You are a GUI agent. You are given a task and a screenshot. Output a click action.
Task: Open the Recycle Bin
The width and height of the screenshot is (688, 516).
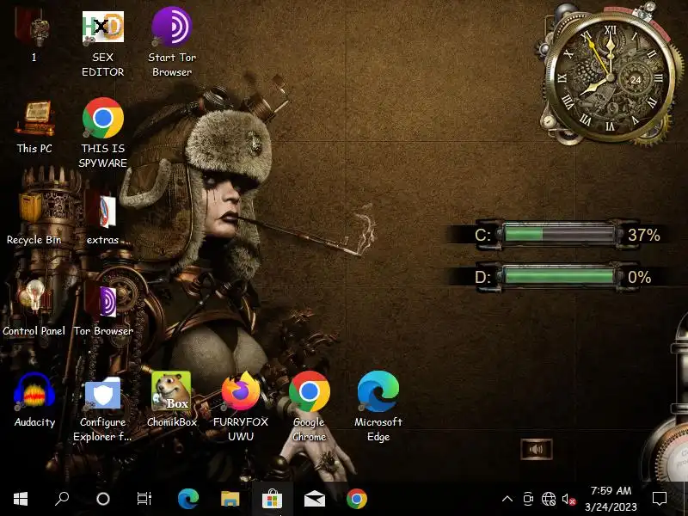34,218
